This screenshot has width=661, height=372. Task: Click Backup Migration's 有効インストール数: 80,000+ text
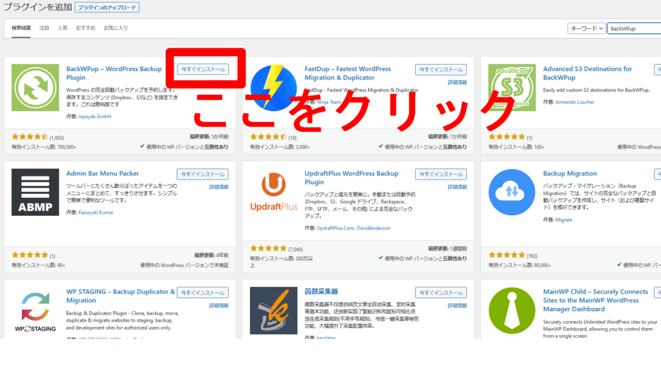[520, 265]
